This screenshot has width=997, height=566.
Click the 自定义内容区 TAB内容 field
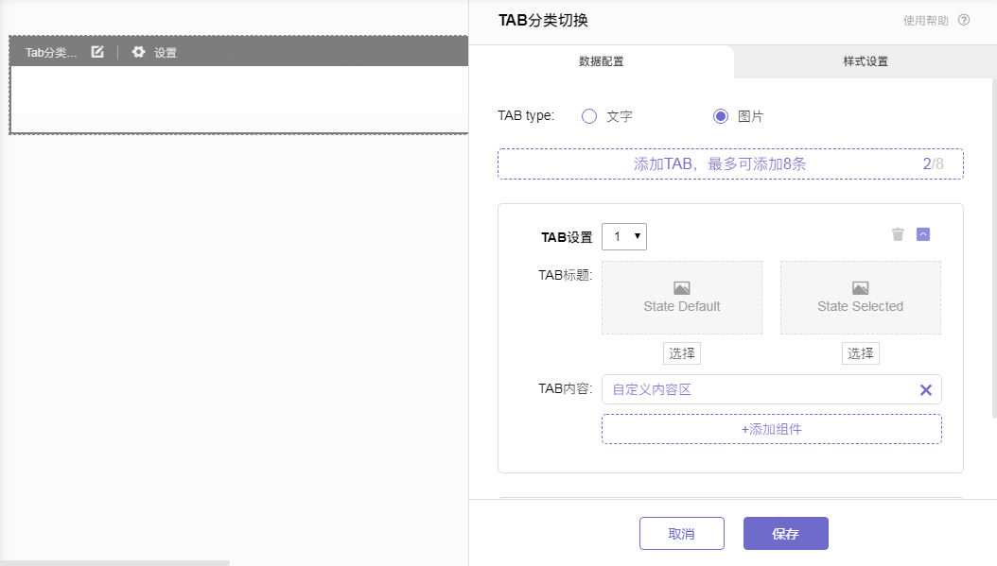pos(757,389)
